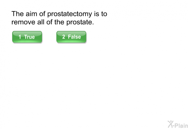Click the numeral 1 on True button
This screenshot has width=188, height=129.
pyautogui.click(x=20, y=37)
